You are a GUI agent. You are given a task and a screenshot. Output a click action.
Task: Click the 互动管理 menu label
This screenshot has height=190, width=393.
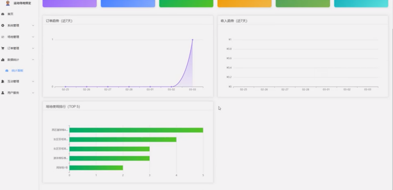[x=13, y=81]
